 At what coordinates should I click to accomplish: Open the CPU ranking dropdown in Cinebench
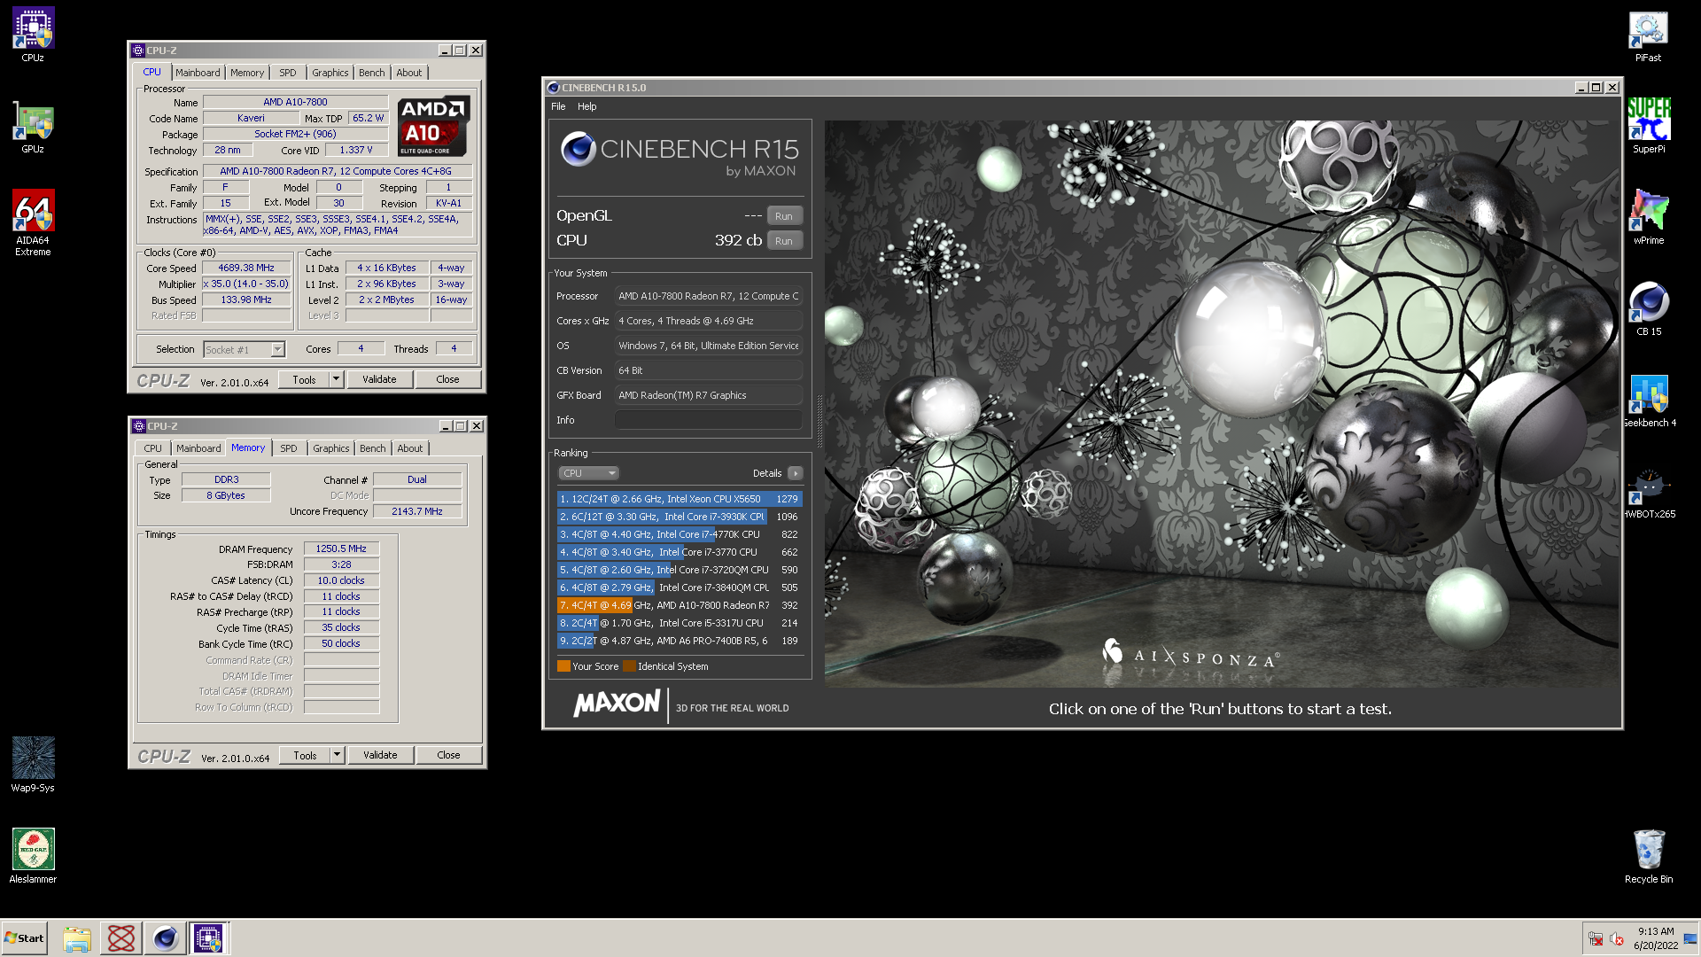tap(588, 473)
